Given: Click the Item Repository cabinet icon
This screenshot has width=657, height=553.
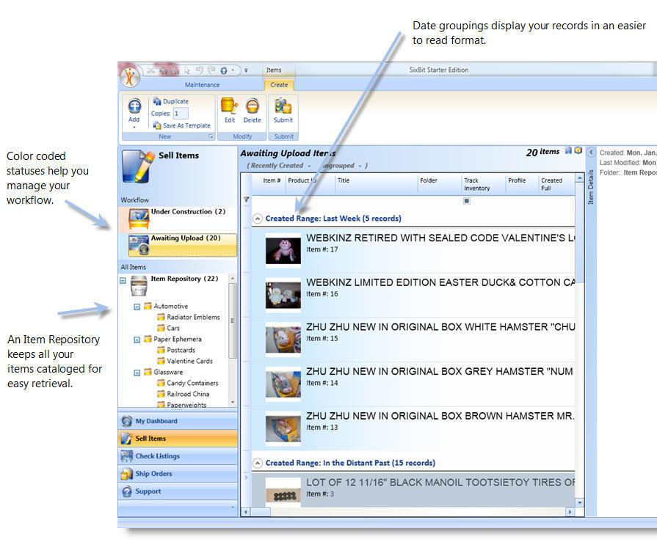Looking at the screenshot, I should pyautogui.click(x=139, y=285).
